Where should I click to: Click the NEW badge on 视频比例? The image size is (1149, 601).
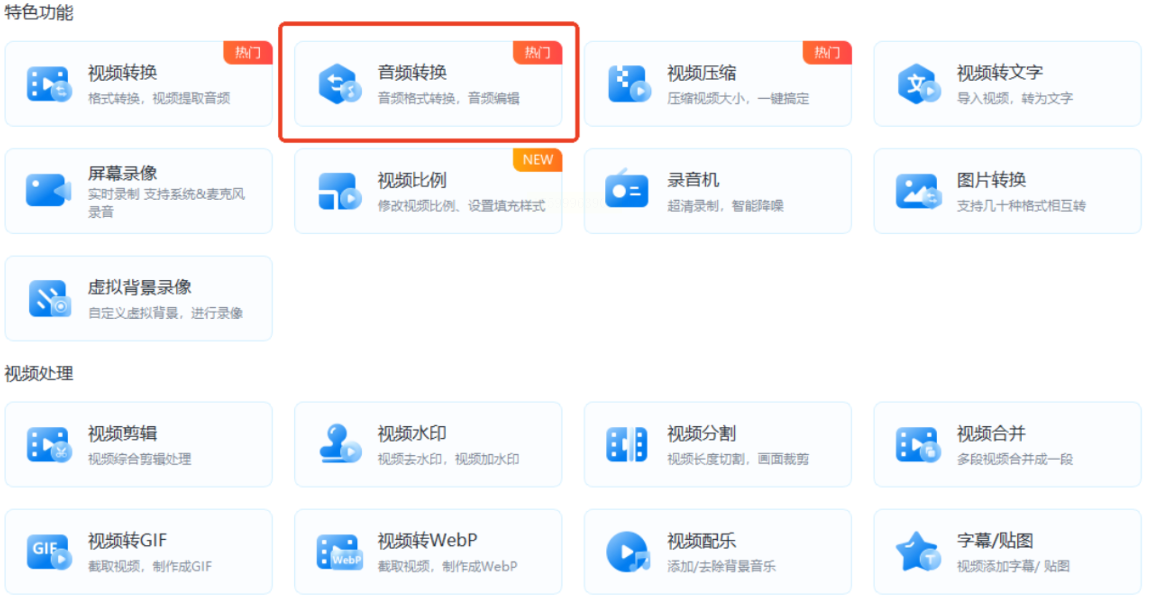click(537, 160)
